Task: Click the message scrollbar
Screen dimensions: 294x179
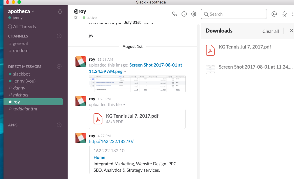Action: coord(198,101)
